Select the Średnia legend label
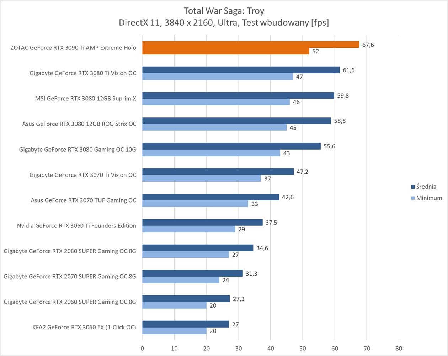Viewport: 448px width, 356px height. pos(426,187)
